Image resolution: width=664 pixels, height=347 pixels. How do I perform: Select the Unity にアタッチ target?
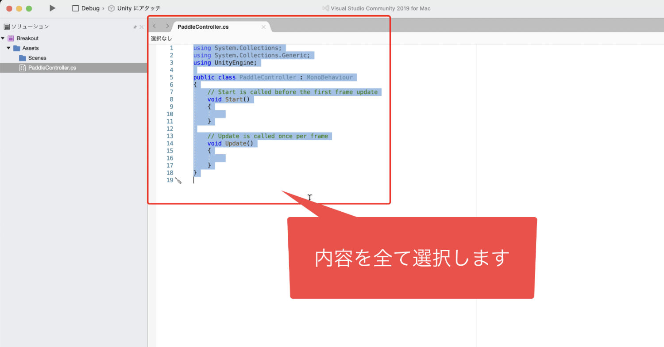click(x=139, y=8)
